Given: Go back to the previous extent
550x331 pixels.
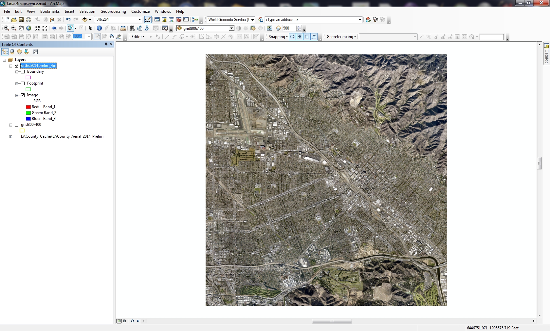Looking at the screenshot, I should 54,28.
